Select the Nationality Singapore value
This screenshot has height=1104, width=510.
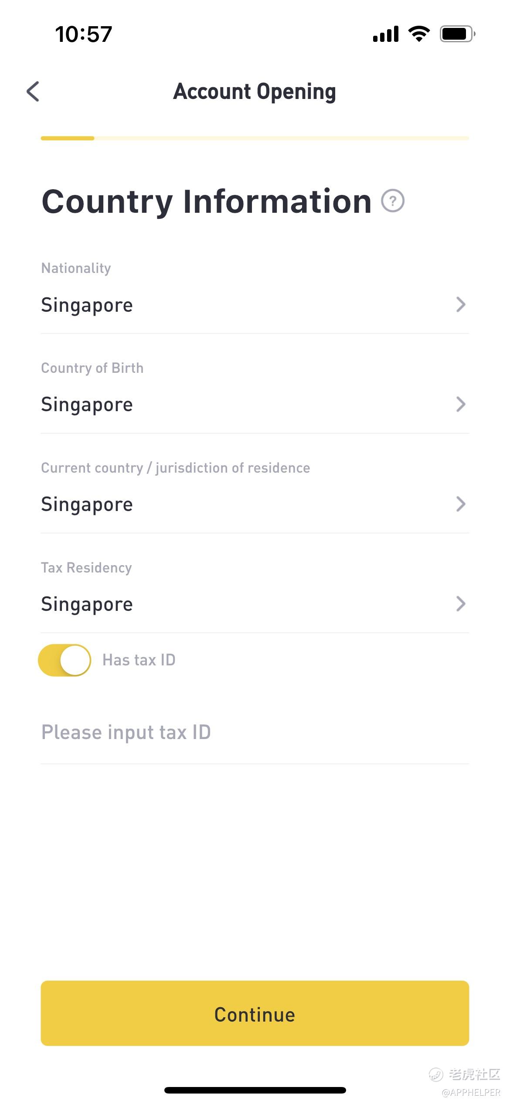tap(87, 305)
